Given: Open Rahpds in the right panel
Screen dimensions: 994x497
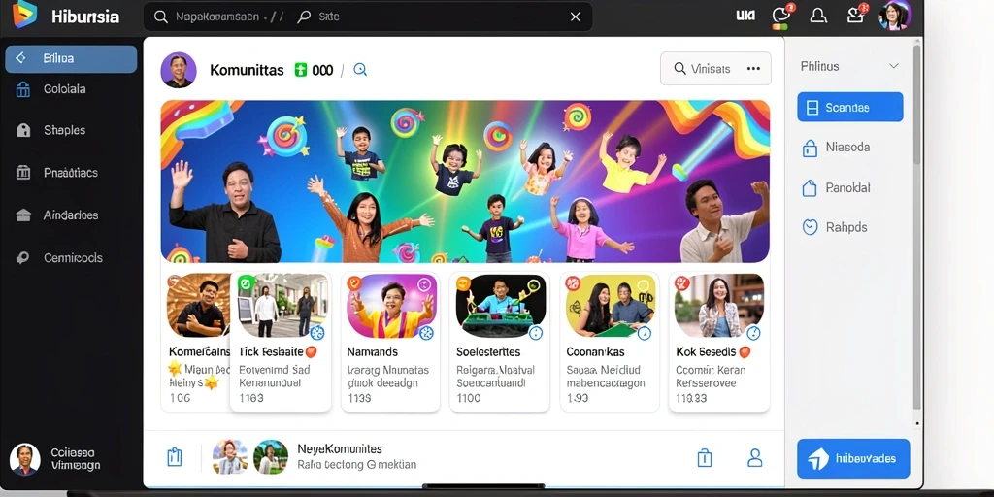Looking at the screenshot, I should click(x=847, y=227).
